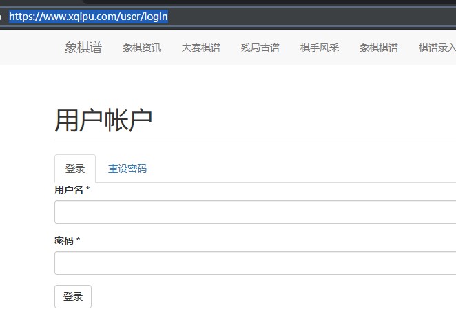Open the 象棋谱 site brand link

tap(83, 47)
